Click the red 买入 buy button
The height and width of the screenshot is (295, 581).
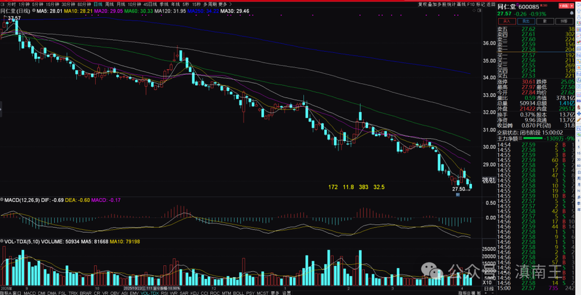pos(507,21)
